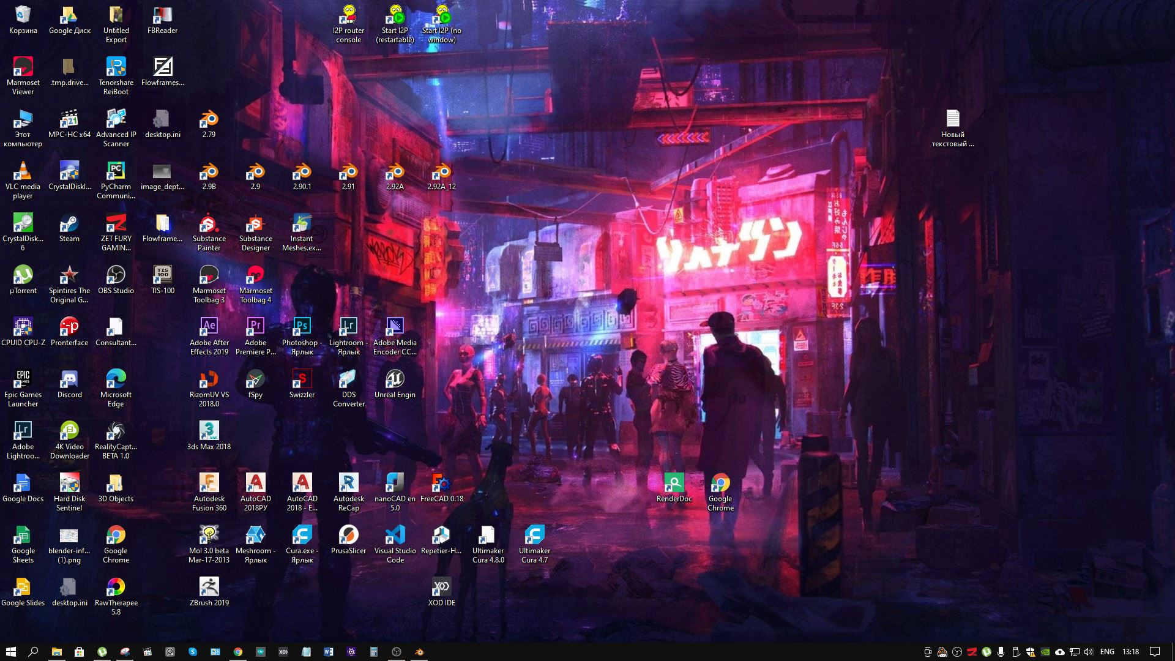Switch the ENG input language indicator

[1107, 652]
